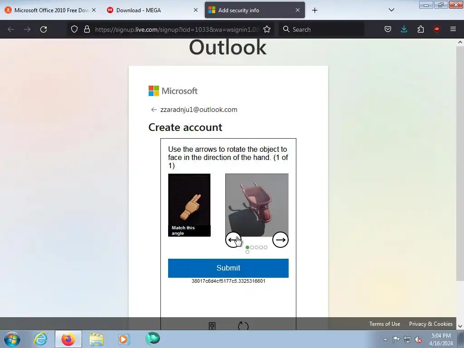Close the Download - MEGA tab

(x=196, y=10)
